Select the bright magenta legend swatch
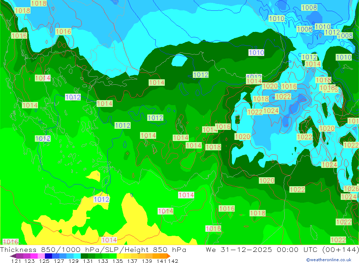 click(34, 256)
